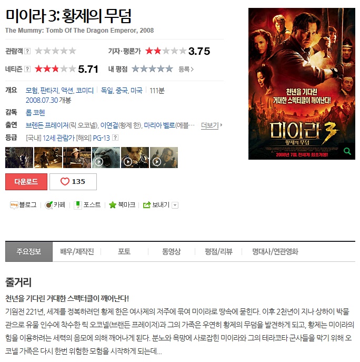Expand the 보내기 dropdown arrow
360x362 pixels.
click(x=175, y=205)
